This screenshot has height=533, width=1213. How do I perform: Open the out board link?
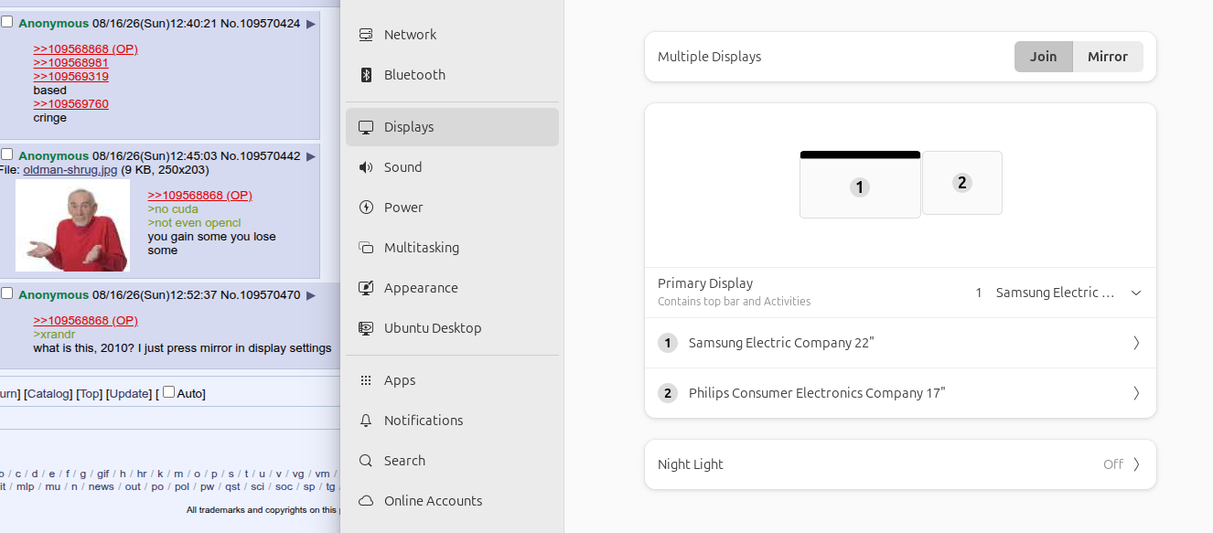pyautogui.click(x=133, y=486)
